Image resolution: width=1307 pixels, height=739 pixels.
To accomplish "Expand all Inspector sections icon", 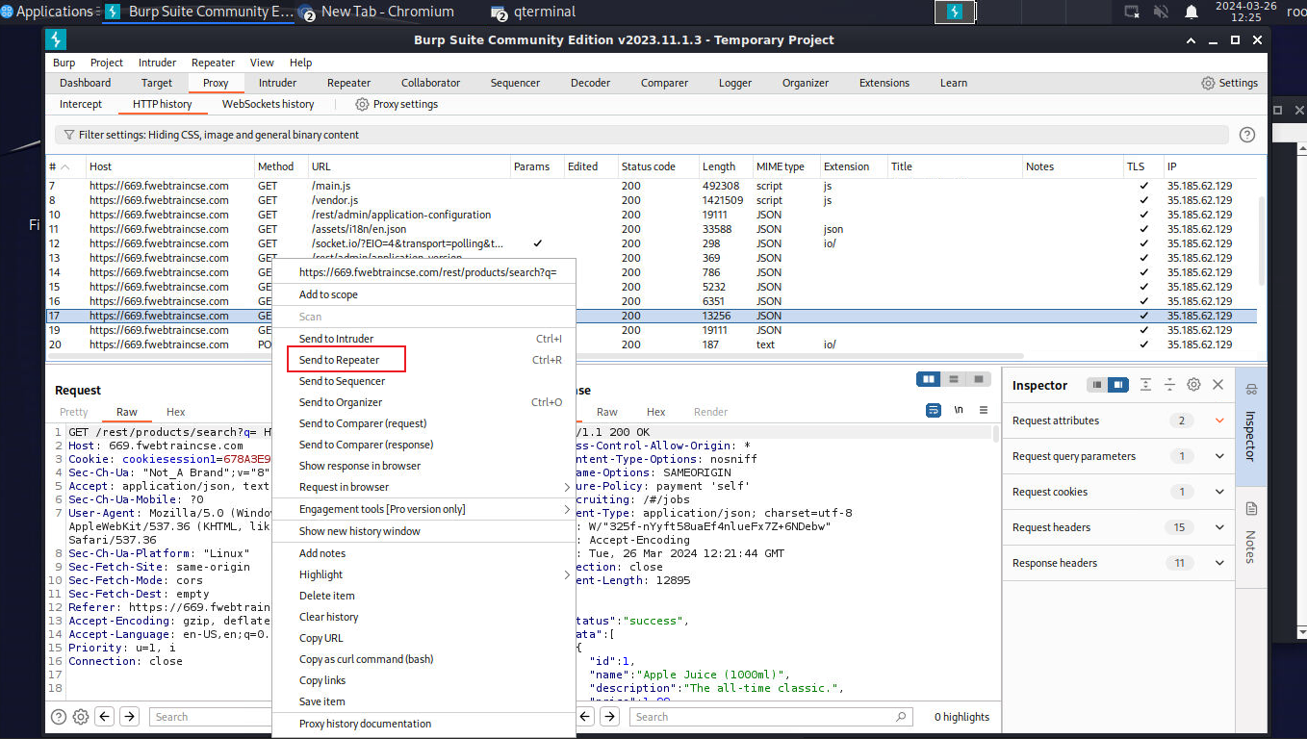I will click(x=1145, y=385).
